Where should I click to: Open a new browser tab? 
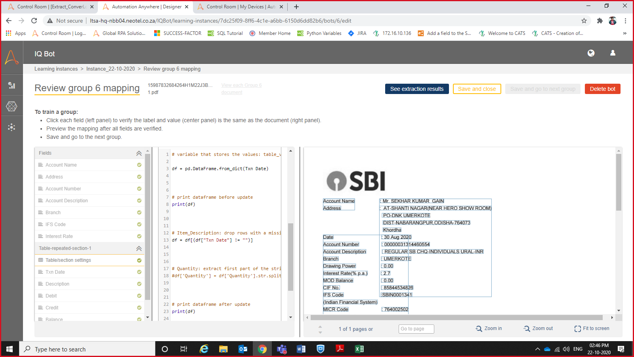[x=296, y=7]
